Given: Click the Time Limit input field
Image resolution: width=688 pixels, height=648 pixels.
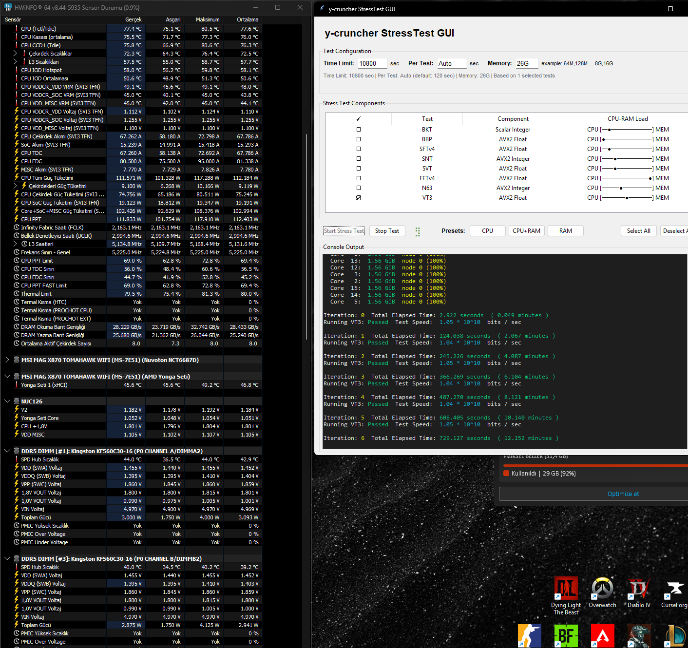Looking at the screenshot, I should [372, 63].
